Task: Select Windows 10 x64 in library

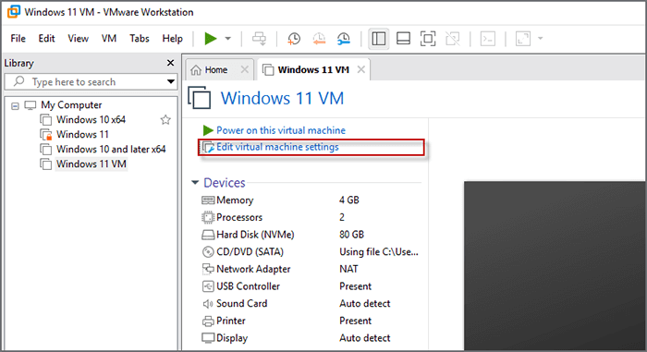Action: pos(91,120)
